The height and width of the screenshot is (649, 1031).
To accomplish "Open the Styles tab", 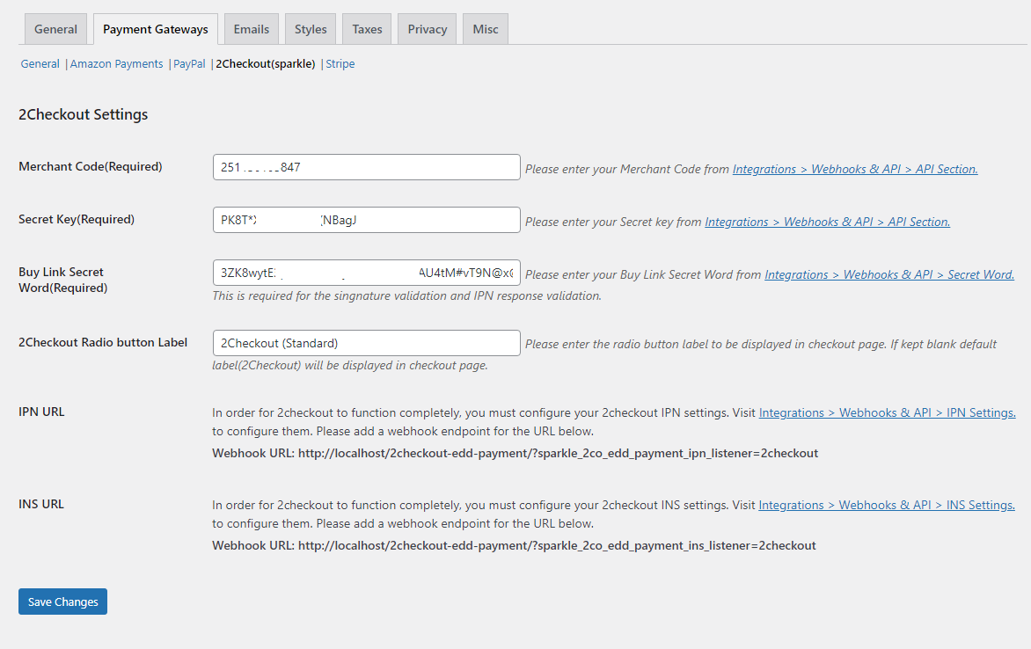I will pyautogui.click(x=311, y=29).
